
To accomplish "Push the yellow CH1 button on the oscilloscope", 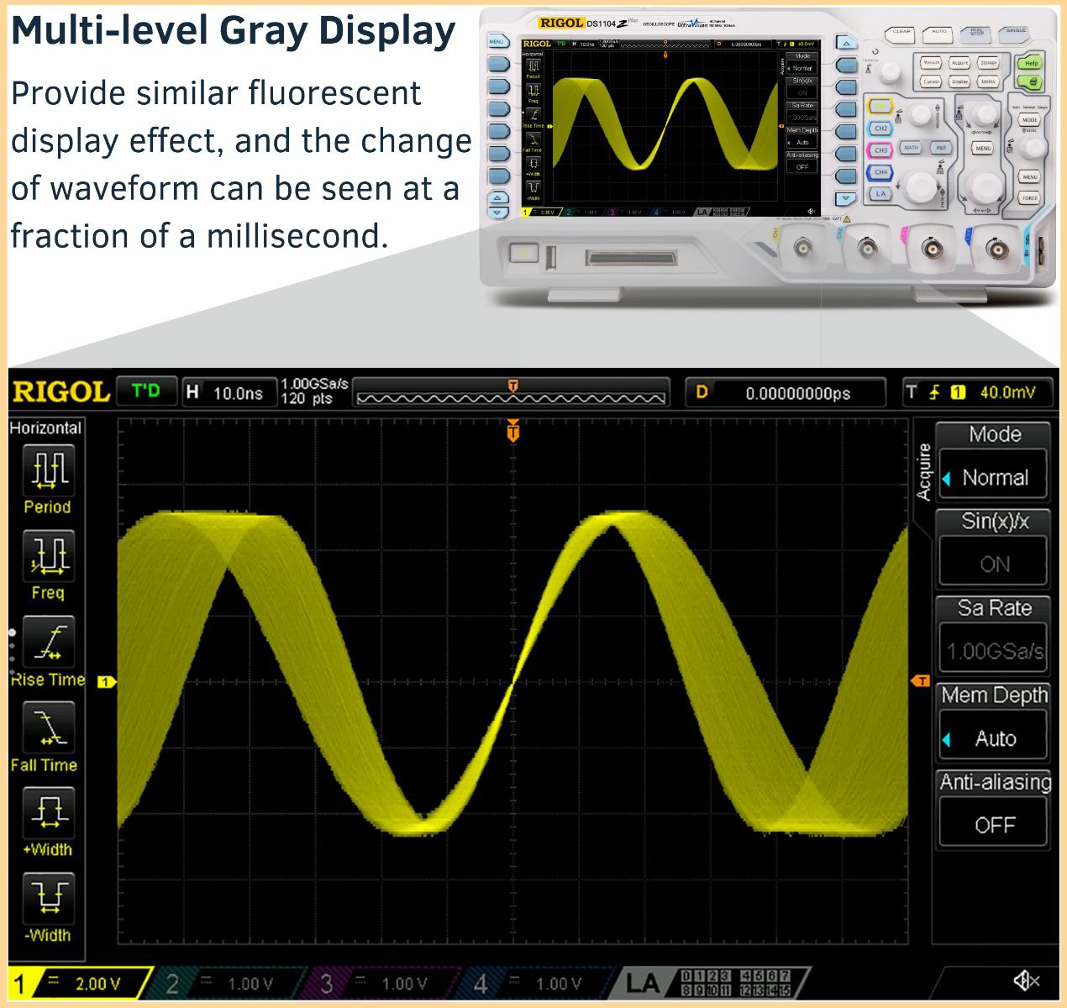I will click(x=880, y=107).
